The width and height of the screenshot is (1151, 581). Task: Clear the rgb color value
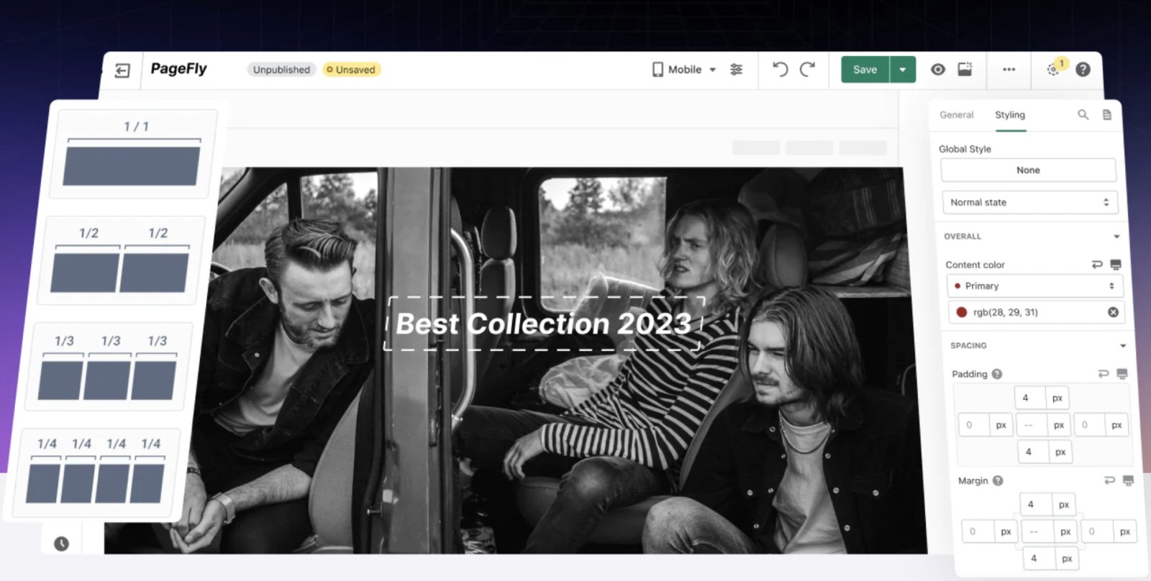[1113, 312]
